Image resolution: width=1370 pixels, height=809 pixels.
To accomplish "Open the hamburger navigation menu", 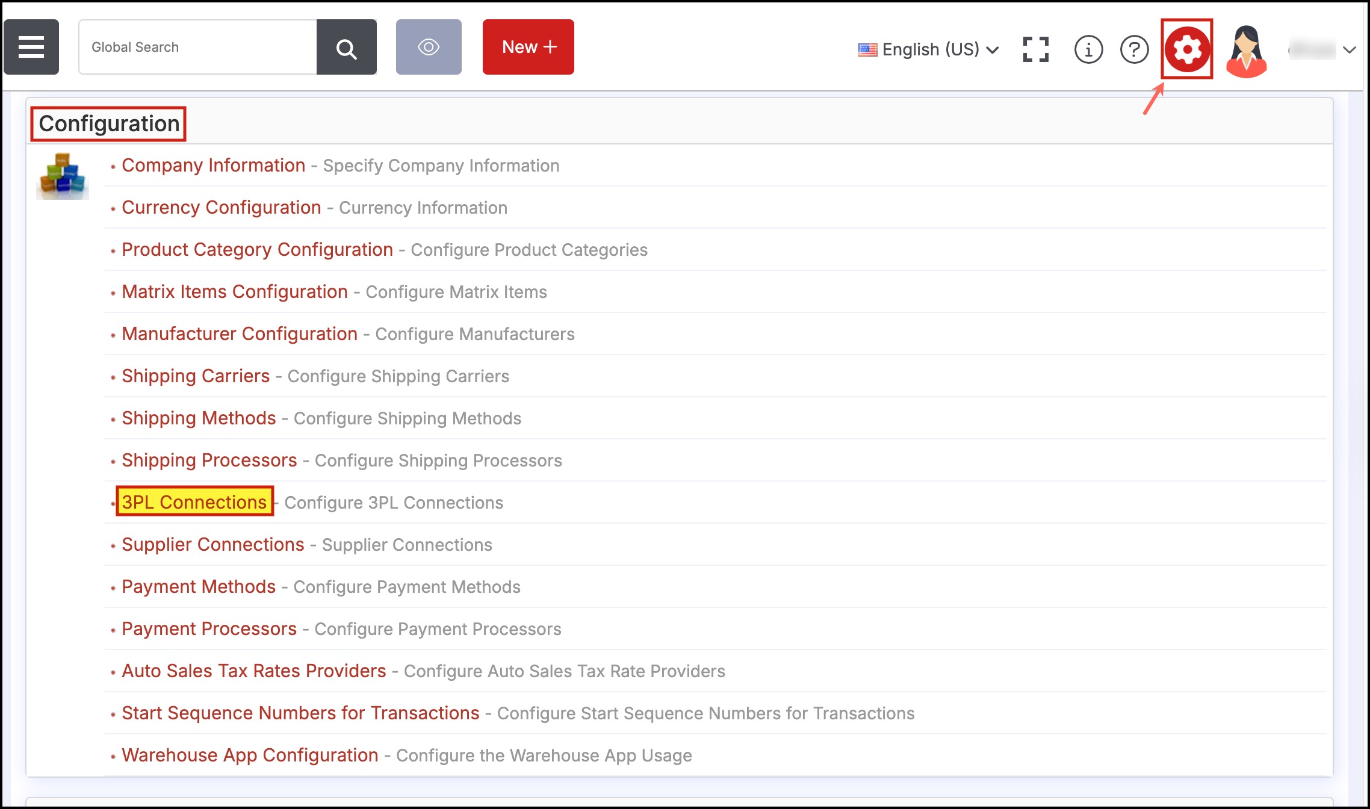I will 31,47.
